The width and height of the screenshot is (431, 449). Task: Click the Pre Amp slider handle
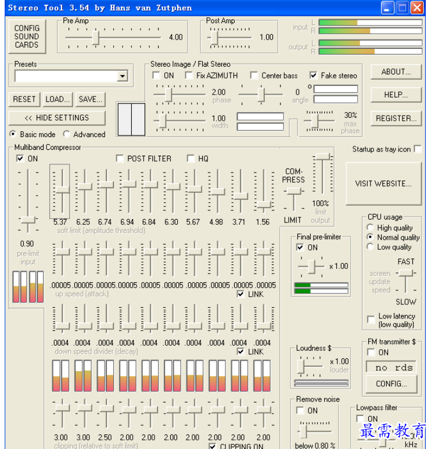96,38
